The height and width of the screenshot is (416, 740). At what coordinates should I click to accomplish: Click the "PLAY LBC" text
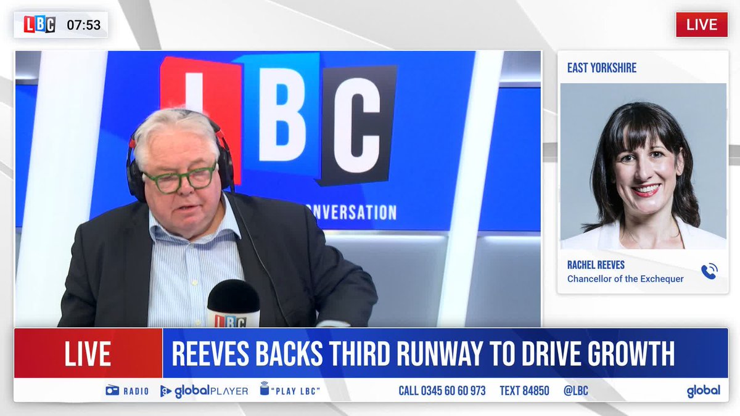point(297,391)
